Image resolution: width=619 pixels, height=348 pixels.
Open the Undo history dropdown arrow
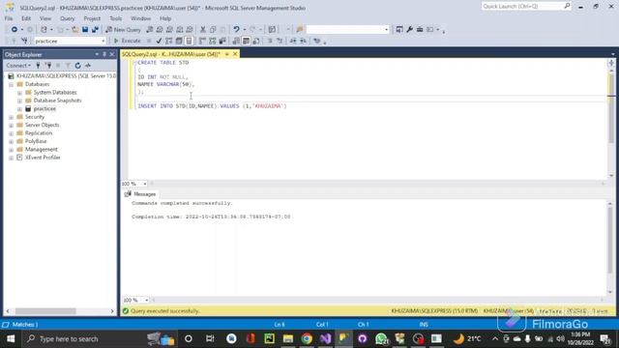245,30
